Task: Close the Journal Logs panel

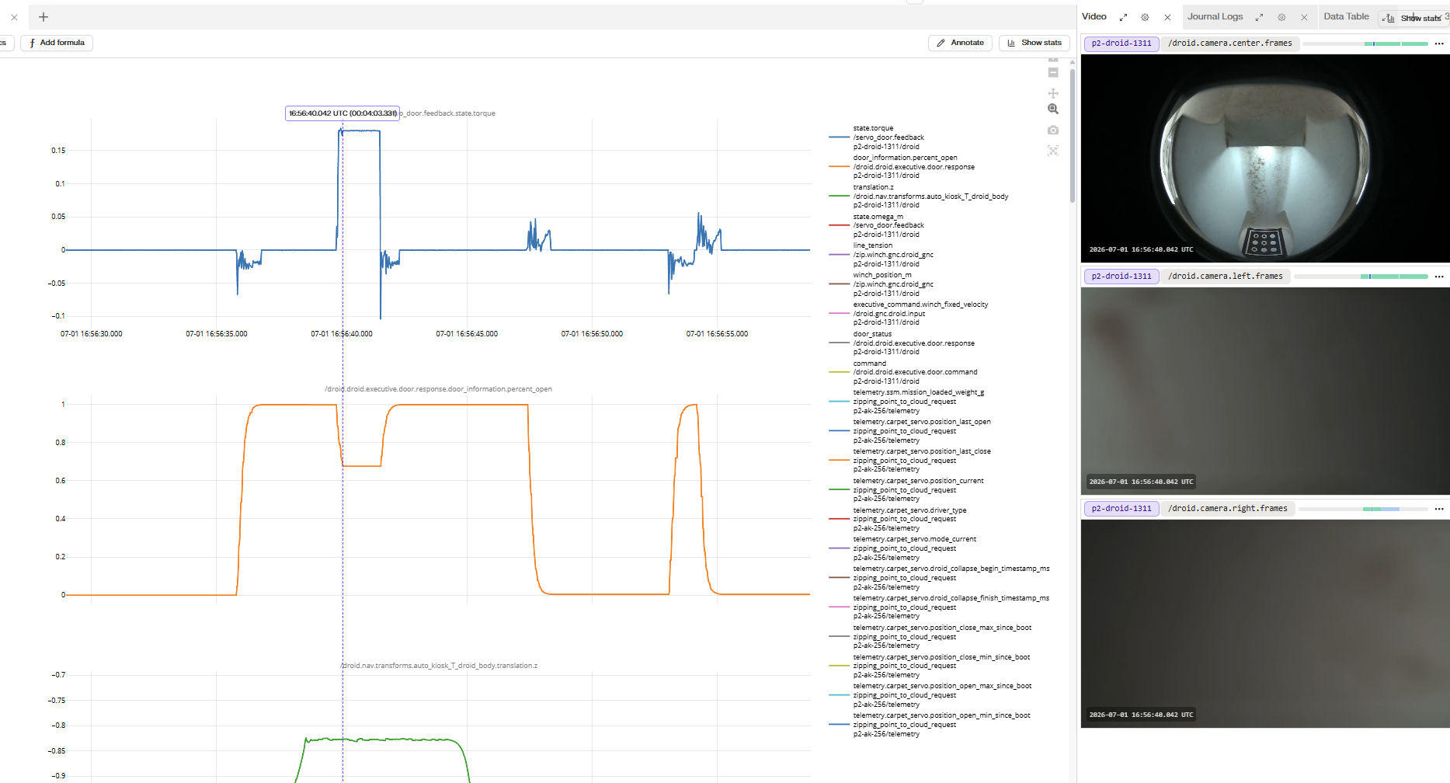Action: point(1304,17)
